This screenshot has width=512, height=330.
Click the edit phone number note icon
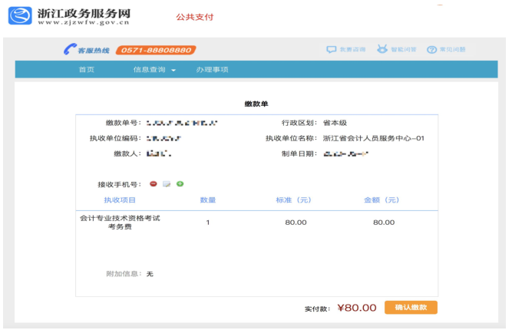[x=167, y=184]
